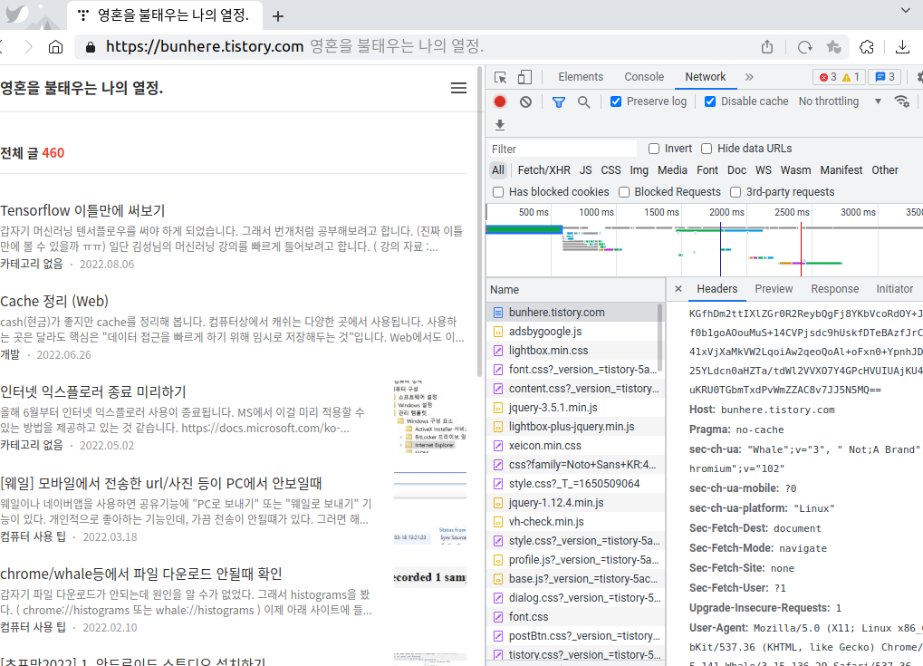The image size is (923, 666).
Task: Filter requests by Fetch/XHR
Action: (x=543, y=170)
